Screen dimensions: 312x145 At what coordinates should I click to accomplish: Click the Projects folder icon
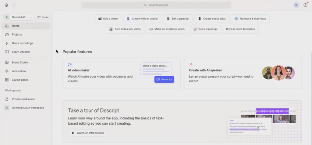[7, 34]
